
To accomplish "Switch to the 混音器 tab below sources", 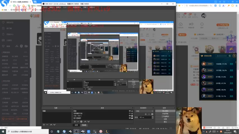I will click(x=84, y=125).
